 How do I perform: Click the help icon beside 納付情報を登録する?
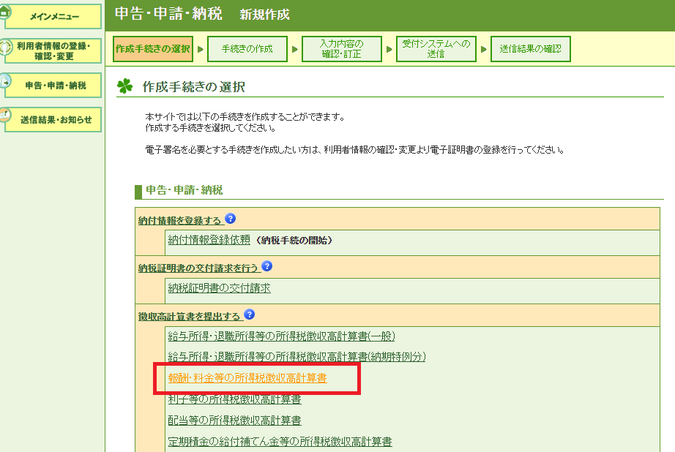[231, 219]
